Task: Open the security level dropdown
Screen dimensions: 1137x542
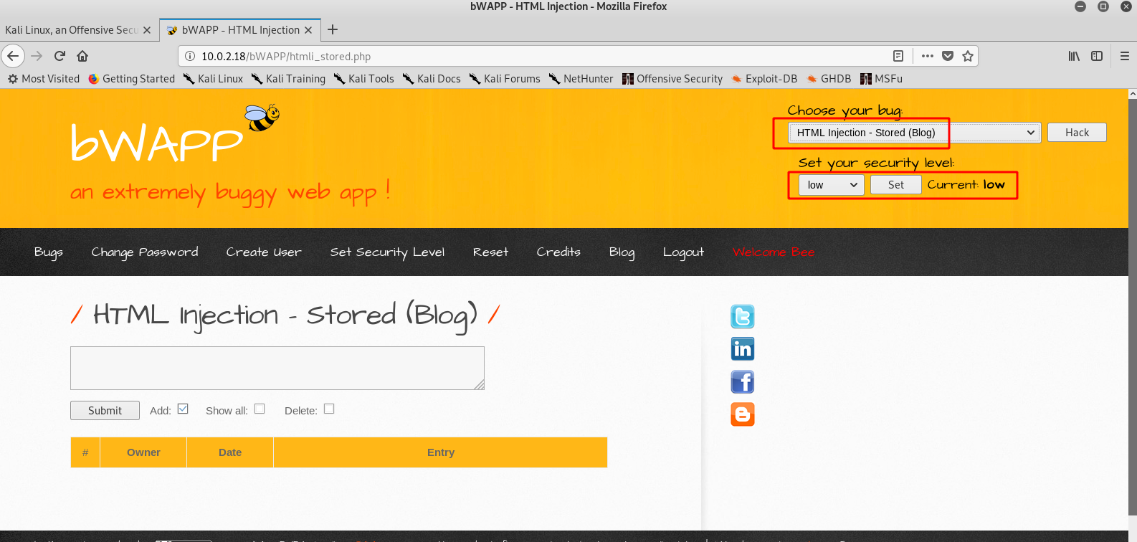Action: click(832, 185)
